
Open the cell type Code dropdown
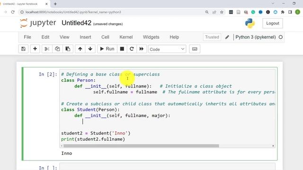[x=167, y=49]
